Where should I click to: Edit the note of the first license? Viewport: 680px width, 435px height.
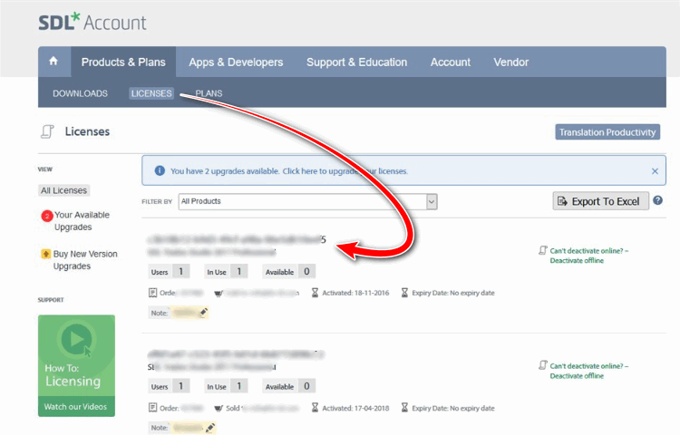click(203, 312)
